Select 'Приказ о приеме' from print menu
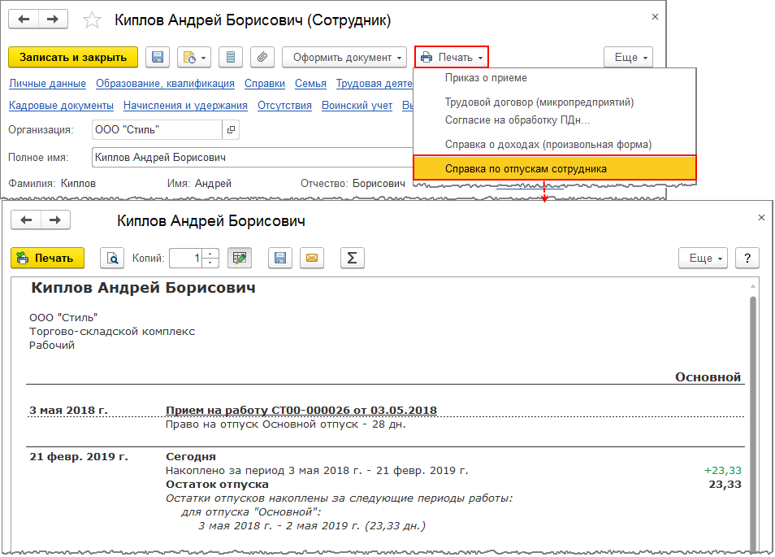Viewport: 775px width, 557px height. click(486, 78)
